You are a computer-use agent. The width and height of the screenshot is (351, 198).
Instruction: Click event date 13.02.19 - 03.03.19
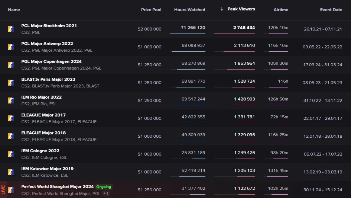[x=323, y=172]
